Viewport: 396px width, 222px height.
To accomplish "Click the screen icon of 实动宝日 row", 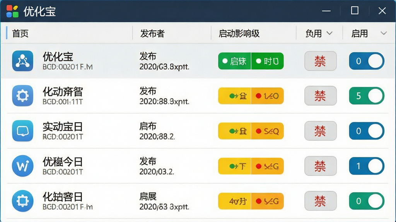I will point(22,131).
